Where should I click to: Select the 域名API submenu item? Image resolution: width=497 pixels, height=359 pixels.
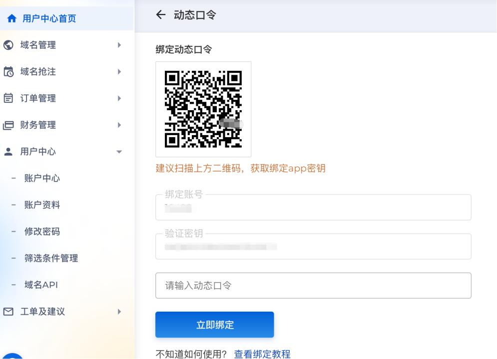coord(41,285)
